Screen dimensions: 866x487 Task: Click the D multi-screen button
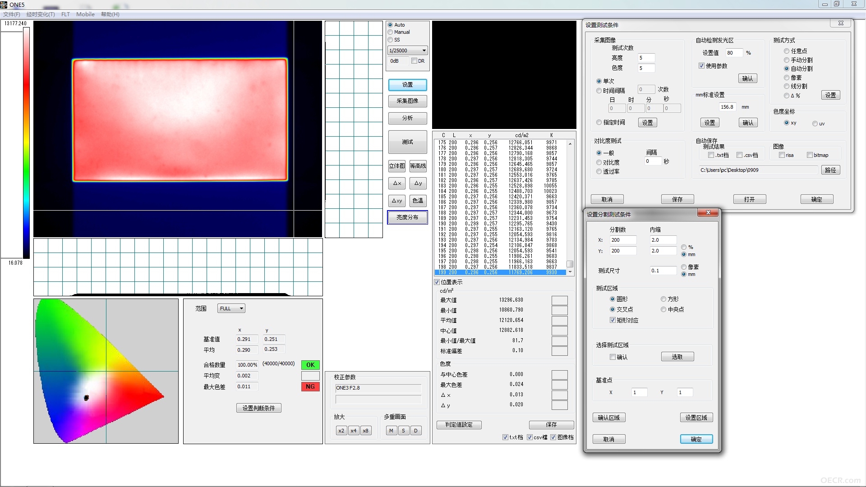(x=415, y=431)
